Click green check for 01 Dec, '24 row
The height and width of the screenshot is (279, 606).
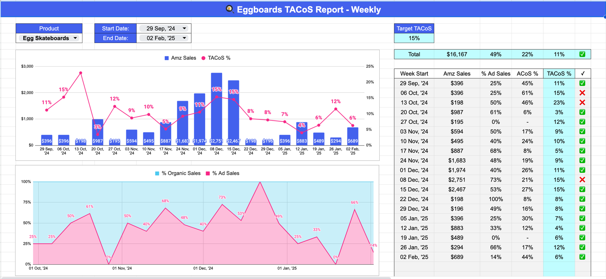click(582, 170)
